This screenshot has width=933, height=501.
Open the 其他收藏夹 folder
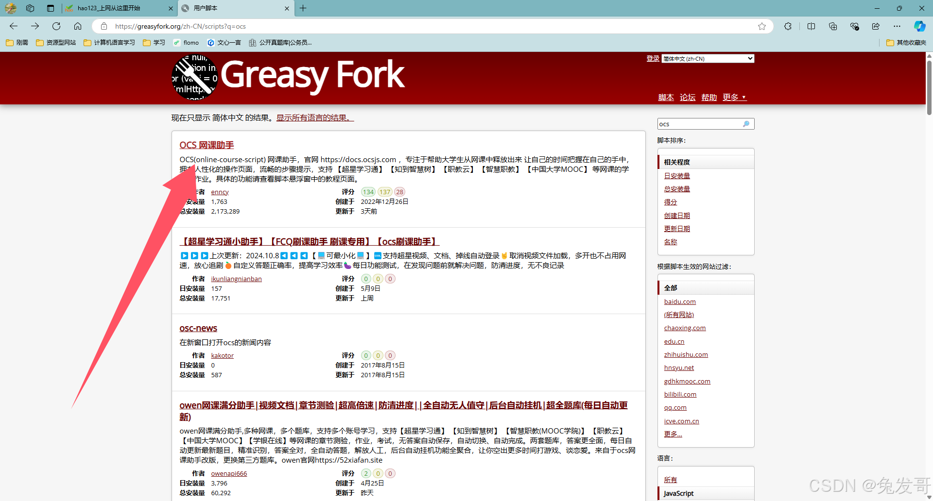(906, 43)
